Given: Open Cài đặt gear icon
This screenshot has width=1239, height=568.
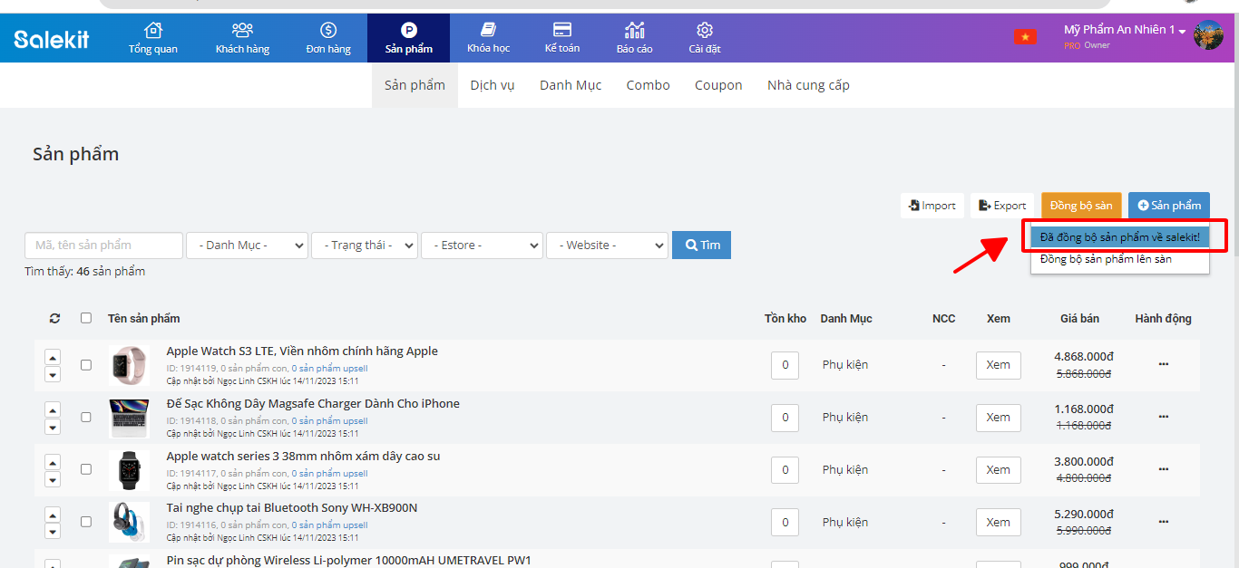Looking at the screenshot, I should point(704,31).
